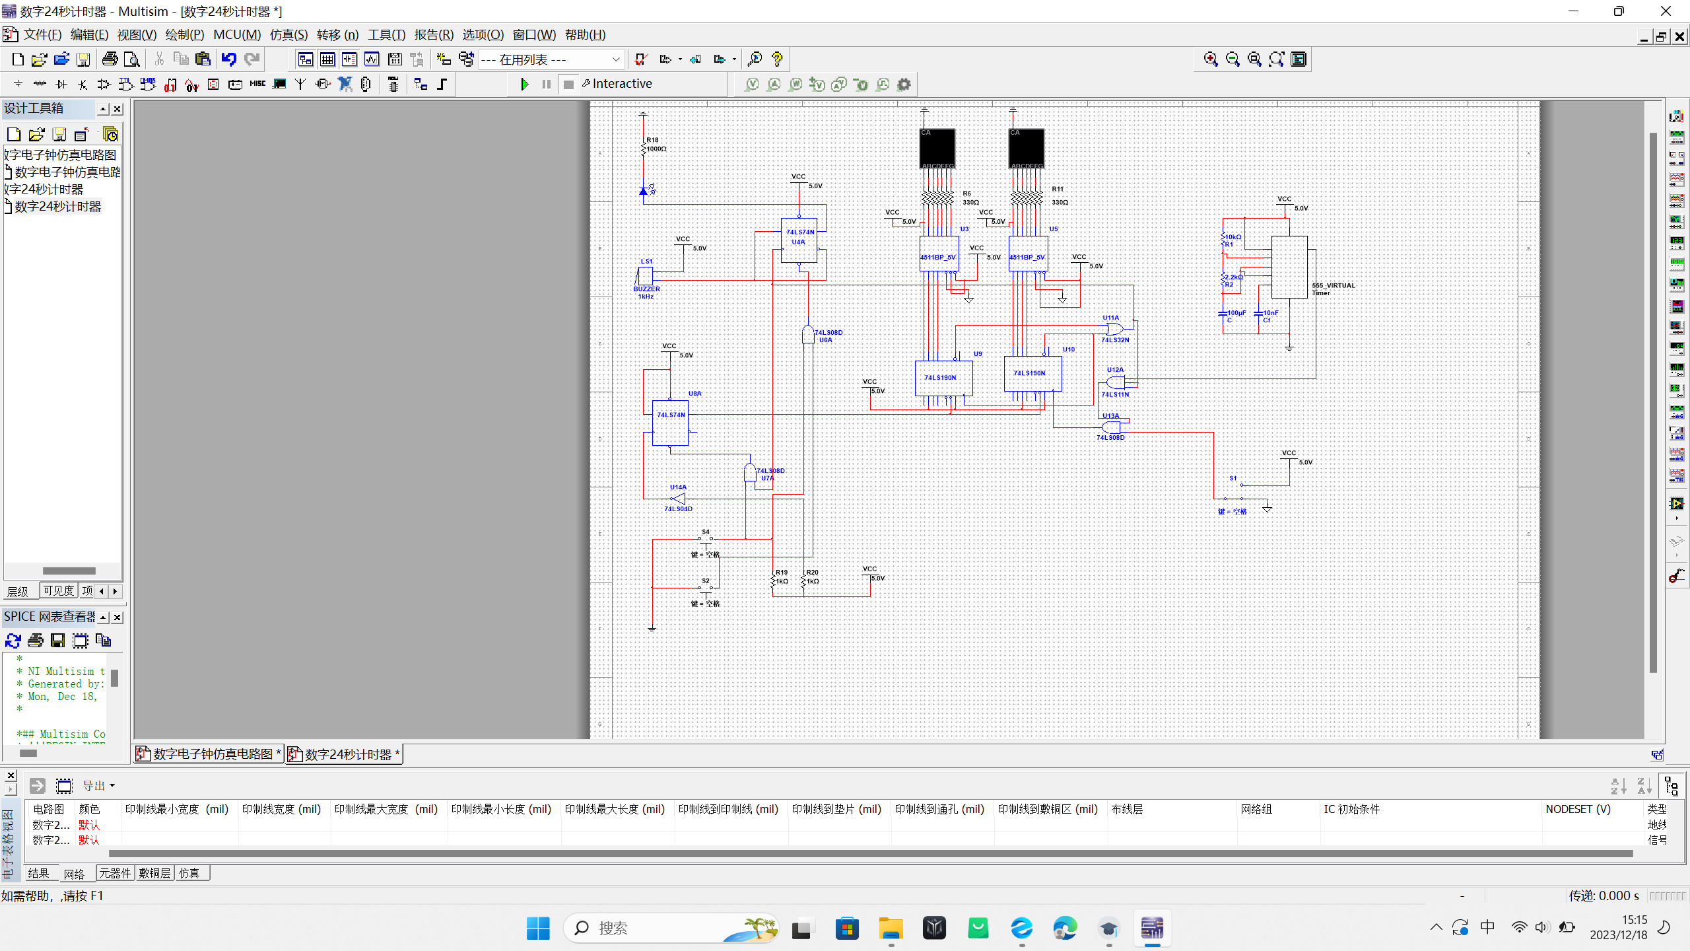1690x951 pixels.
Task: Expand the Export (导出) dropdown
Action: (x=98, y=786)
